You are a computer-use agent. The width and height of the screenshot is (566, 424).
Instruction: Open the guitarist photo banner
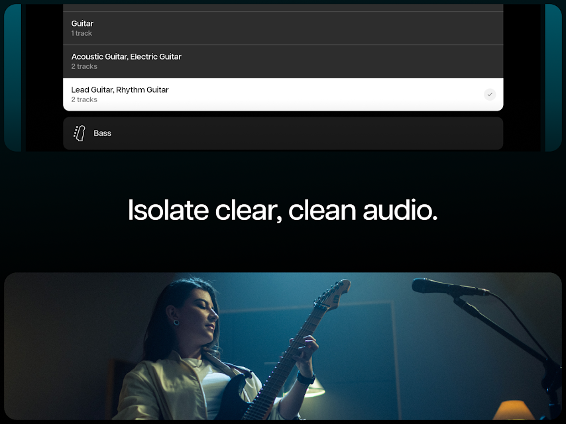(x=283, y=346)
